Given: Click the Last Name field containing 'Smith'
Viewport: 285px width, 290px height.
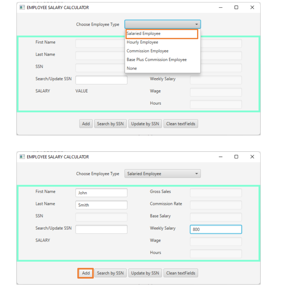Looking at the screenshot, I should (101, 205).
